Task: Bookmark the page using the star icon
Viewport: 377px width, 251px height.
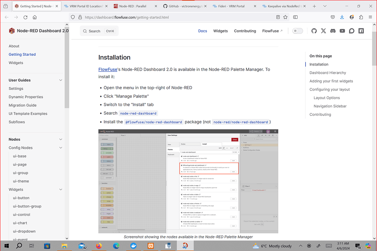Action: [285, 17]
